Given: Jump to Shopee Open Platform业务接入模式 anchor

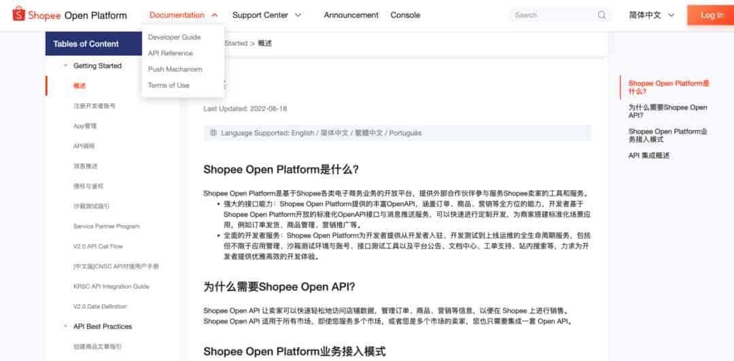Looking at the screenshot, I should 667,136.
